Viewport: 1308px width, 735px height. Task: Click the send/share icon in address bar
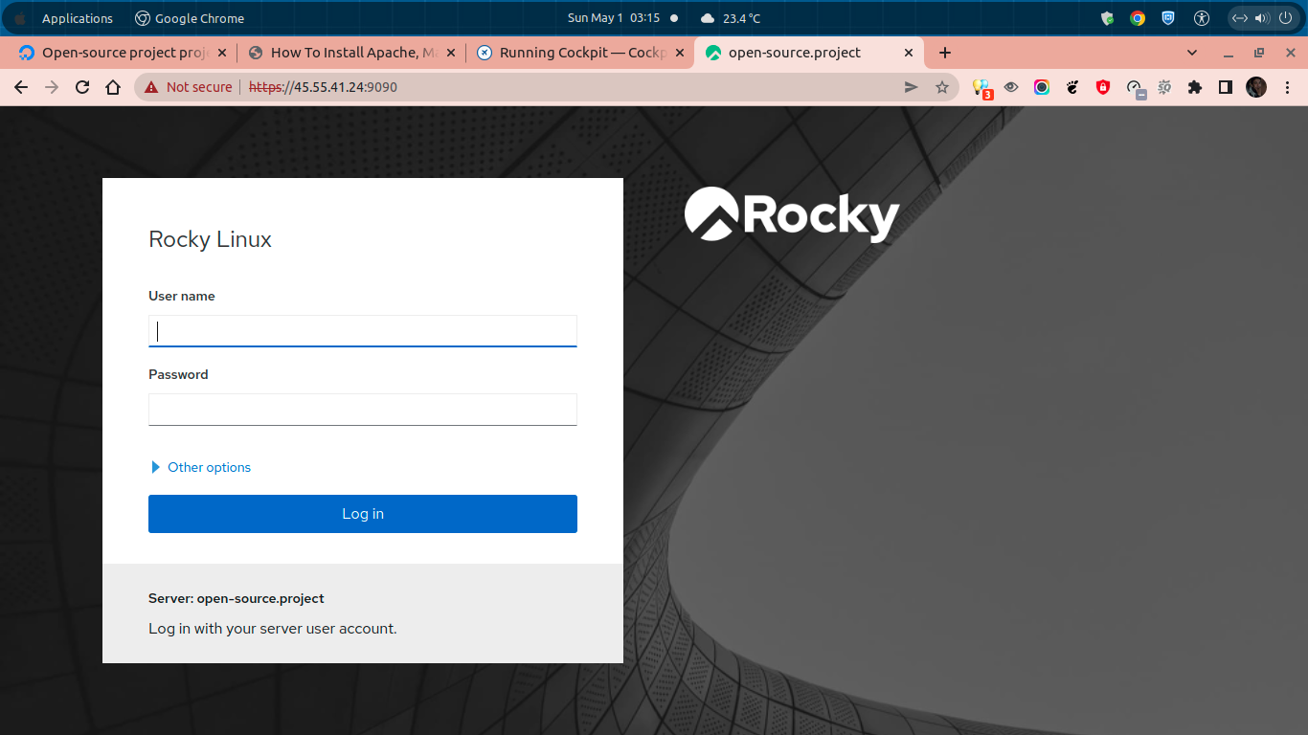coord(912,87)
